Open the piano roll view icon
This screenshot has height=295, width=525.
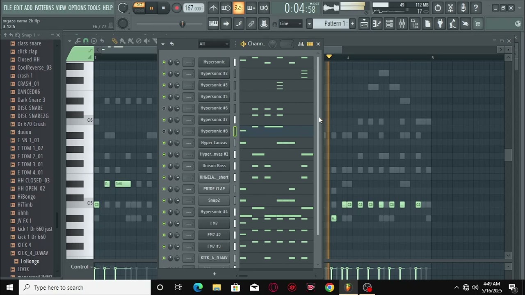377,24
